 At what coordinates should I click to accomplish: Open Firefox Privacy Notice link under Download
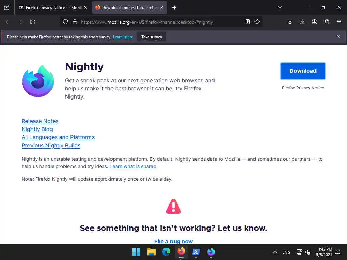click(303, 88)
